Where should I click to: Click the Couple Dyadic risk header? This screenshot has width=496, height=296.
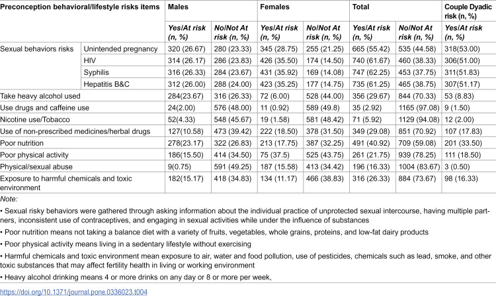coord(468,11)
